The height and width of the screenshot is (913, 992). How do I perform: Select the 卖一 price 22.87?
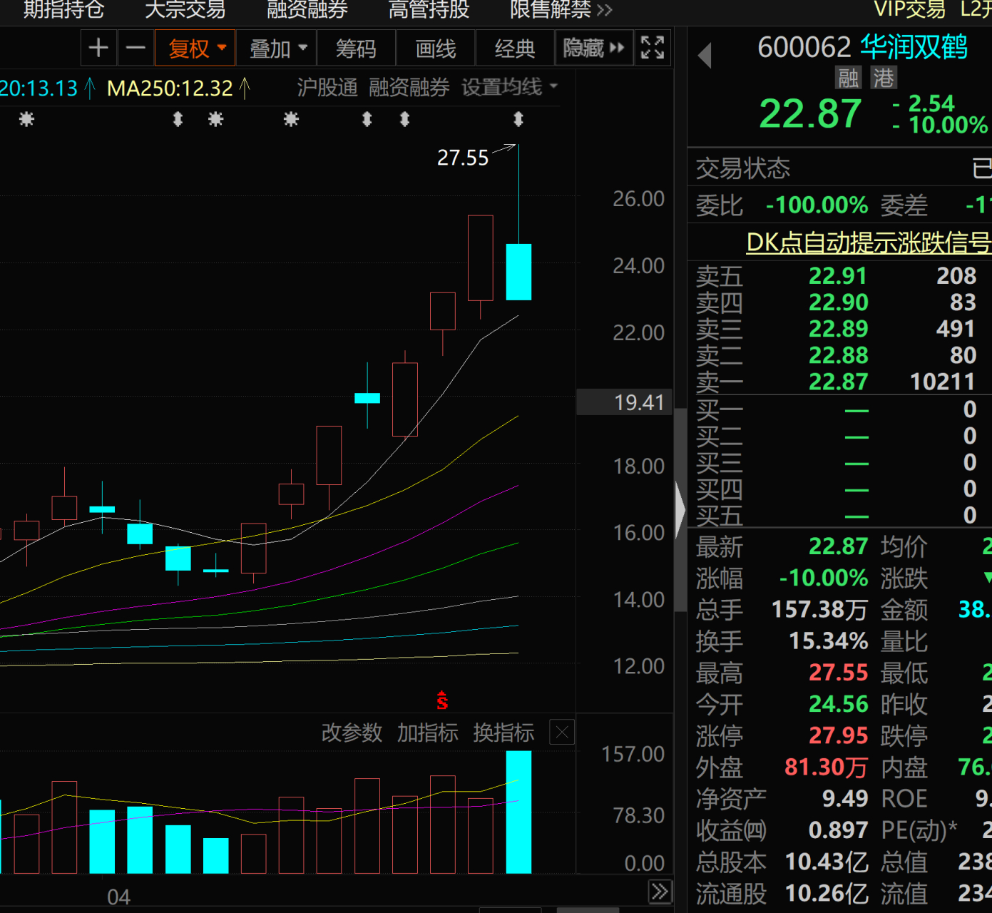pyautogui.click(x=838, y=382)
